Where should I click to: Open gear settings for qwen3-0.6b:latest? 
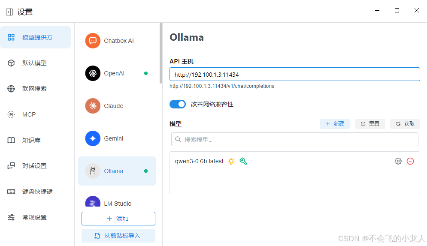tap(398, 161)
